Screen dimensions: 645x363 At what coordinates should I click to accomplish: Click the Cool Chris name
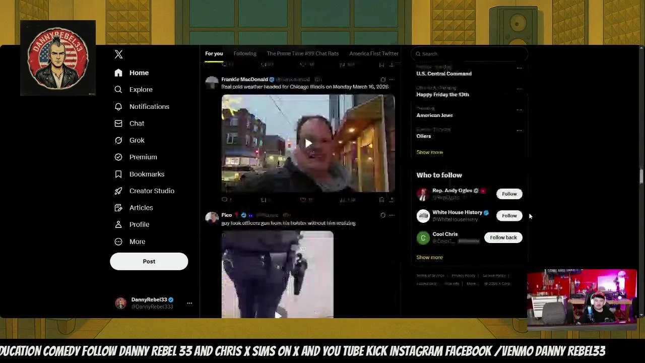[445, 234]
